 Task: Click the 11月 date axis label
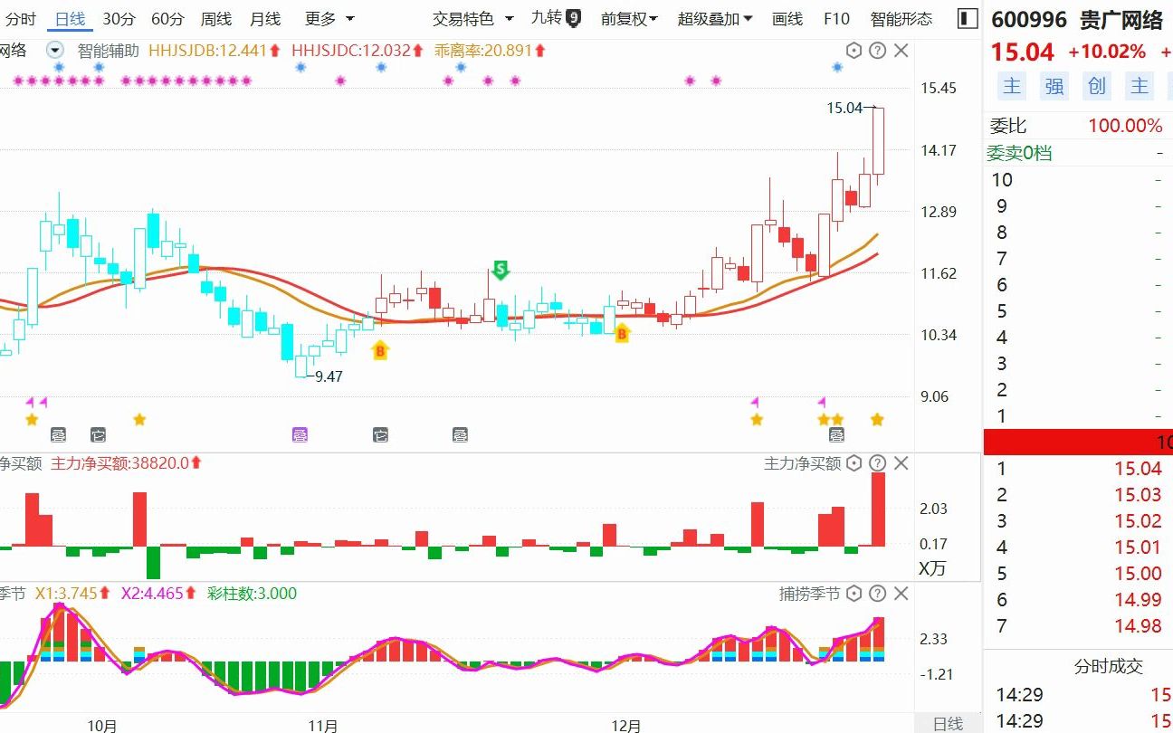point(323,726)
